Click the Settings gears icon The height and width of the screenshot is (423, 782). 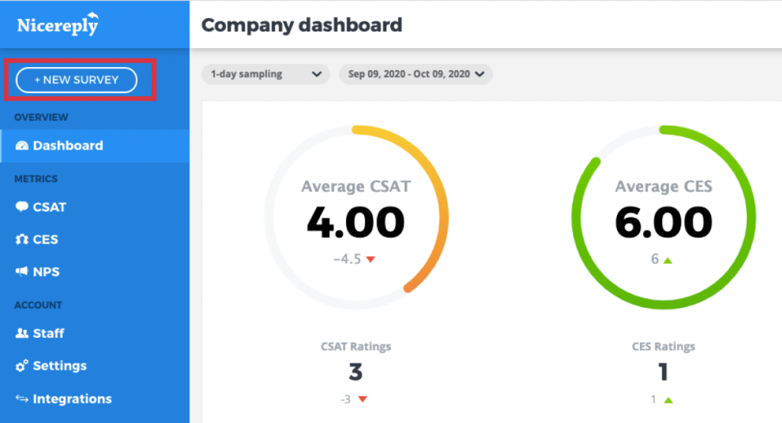[x=22, y=366]
